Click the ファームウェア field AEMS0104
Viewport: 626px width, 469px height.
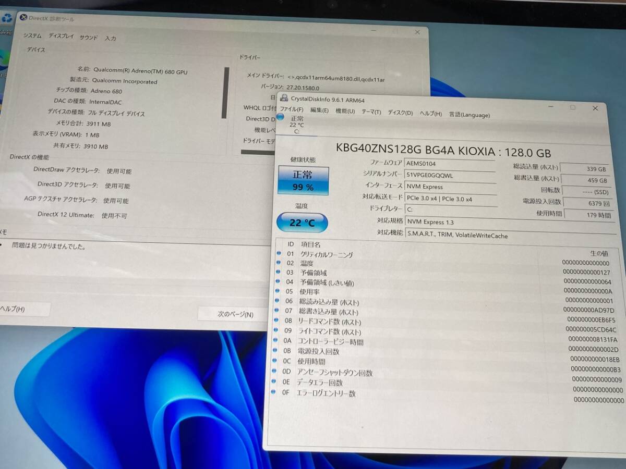pyautogui.click(x=450, y=163)
